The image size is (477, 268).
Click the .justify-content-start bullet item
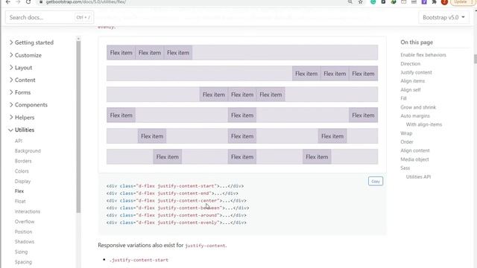point(139,260)
